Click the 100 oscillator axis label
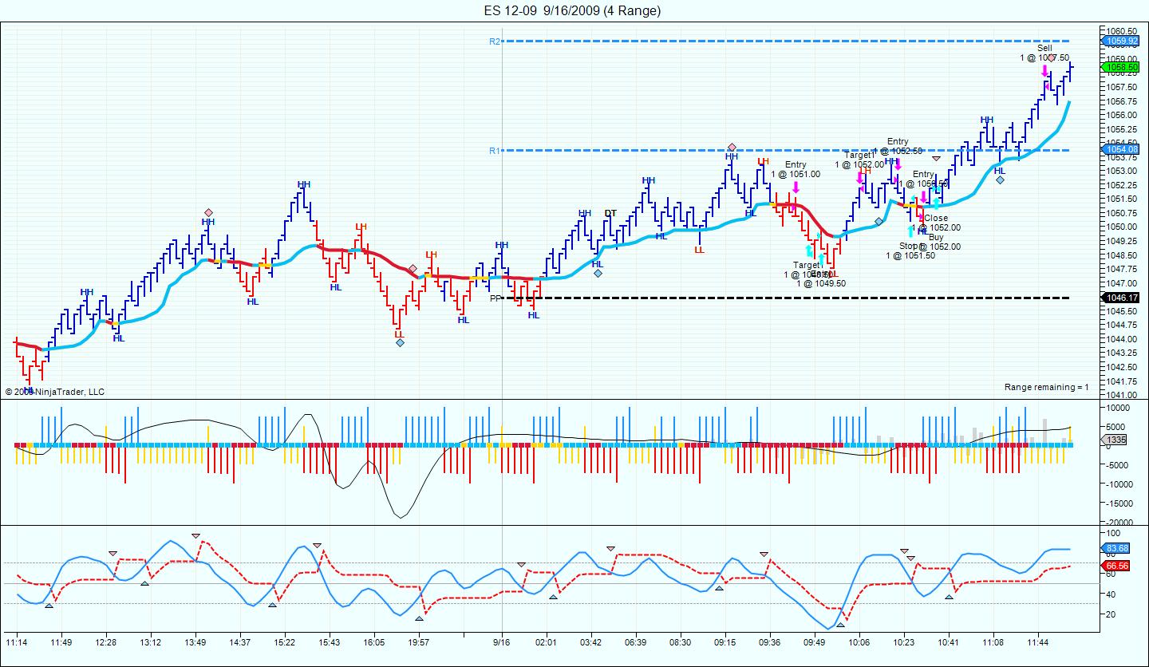Image resolution: width=1149 pixels, height=667 pixels. (x=1114, y=532)
